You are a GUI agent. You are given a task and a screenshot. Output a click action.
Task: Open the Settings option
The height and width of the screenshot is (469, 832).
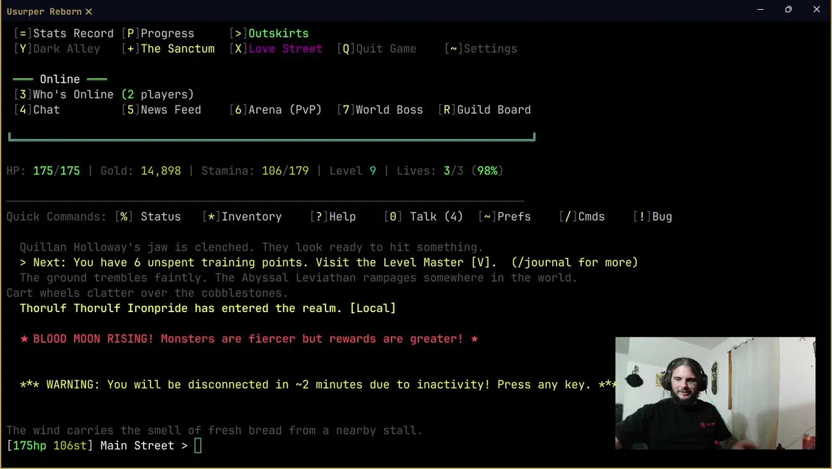click(x=481, y=49)
